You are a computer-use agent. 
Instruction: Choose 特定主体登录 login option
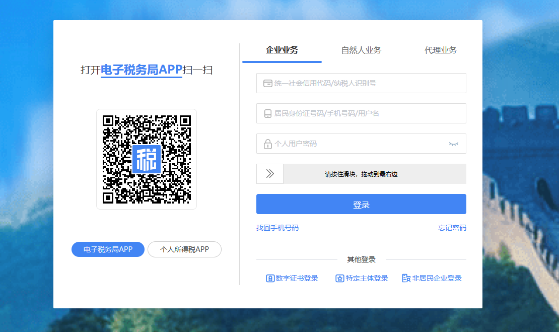tap(362, 278)
